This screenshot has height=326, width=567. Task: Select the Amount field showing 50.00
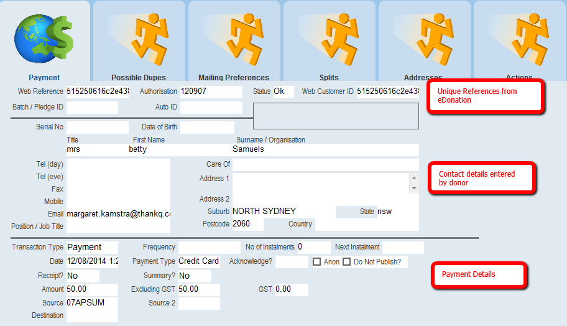92,289
